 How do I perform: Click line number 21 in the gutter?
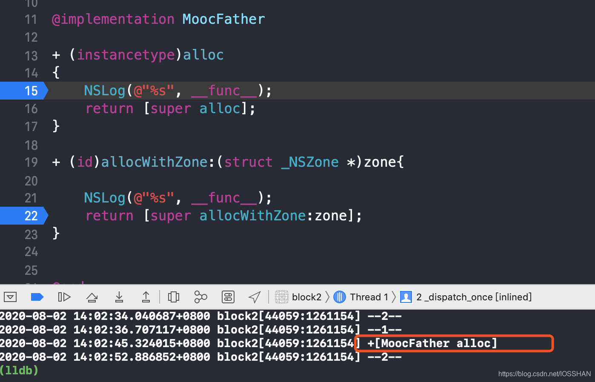pos(31,198)
